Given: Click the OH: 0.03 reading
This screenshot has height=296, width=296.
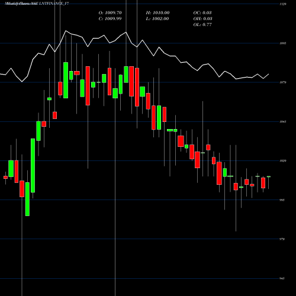Looking at the screenshot, I should pyautogui.click(x=202, y=19).
